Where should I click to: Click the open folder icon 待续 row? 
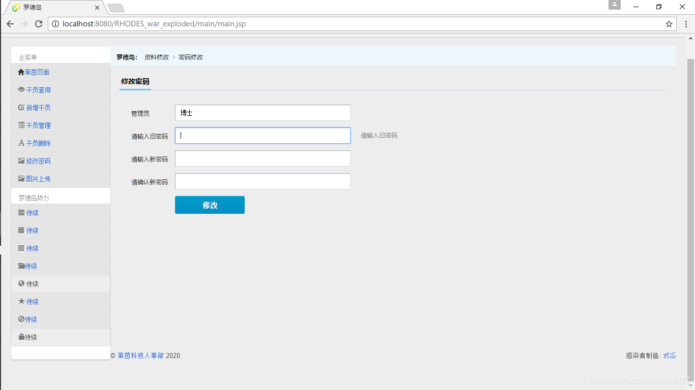coord(21,266)
